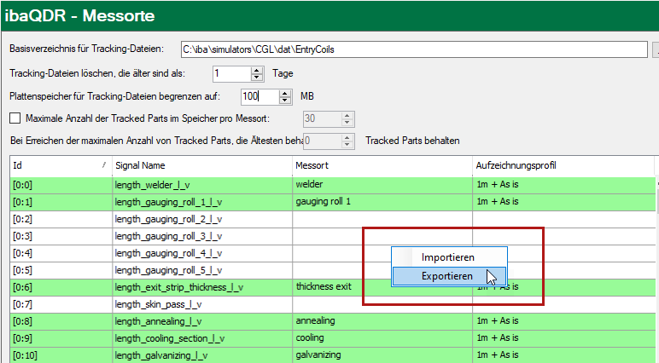Click the annealing Messort cell
This screenshot has height=363, width=659.
382,322
